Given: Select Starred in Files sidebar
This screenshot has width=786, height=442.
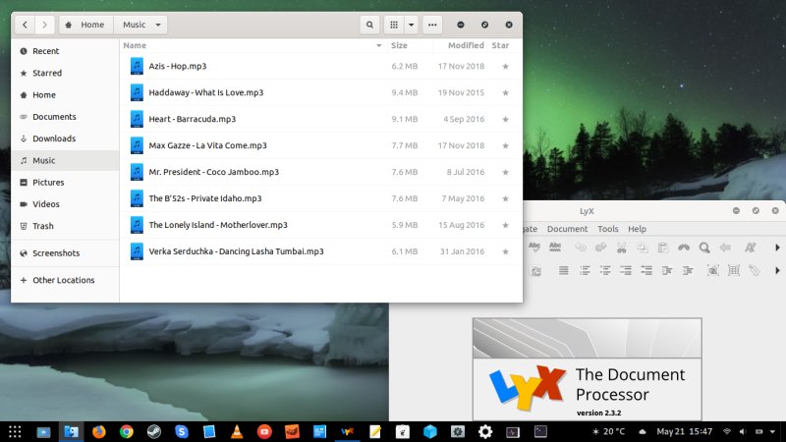Looking at the screenshot, I should click(65, 73).
